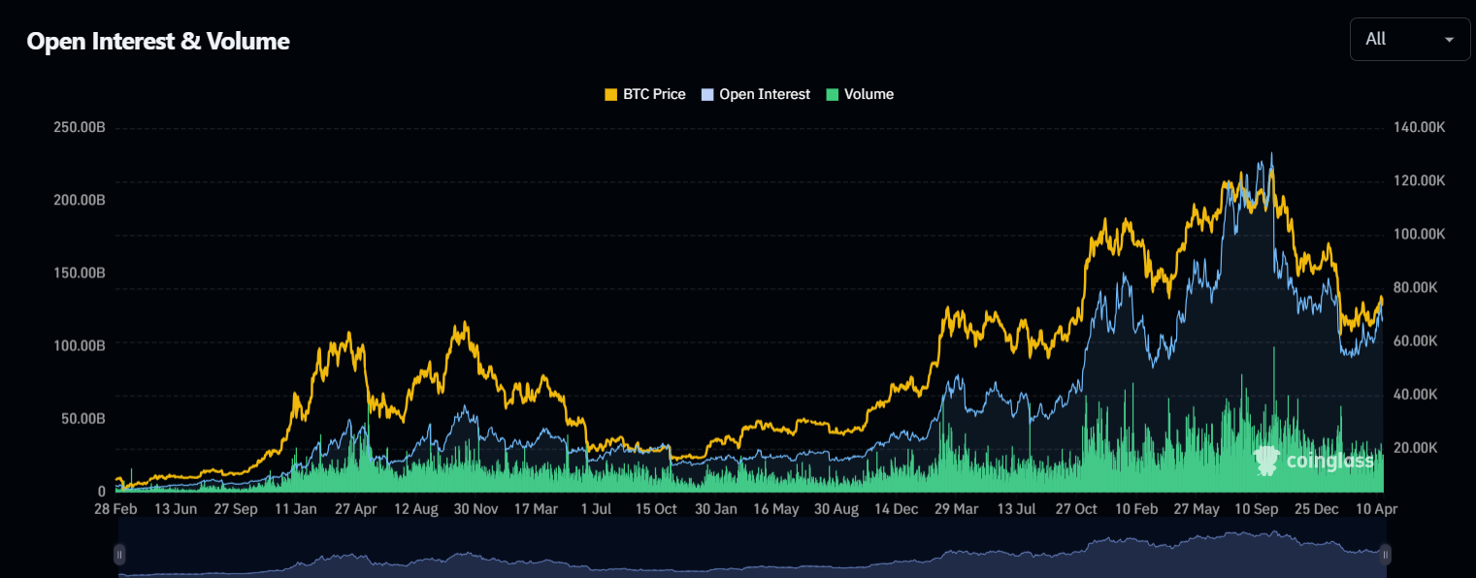
Task: Click the peak of the blue Open Interest line
Action: coord(1272,152)
